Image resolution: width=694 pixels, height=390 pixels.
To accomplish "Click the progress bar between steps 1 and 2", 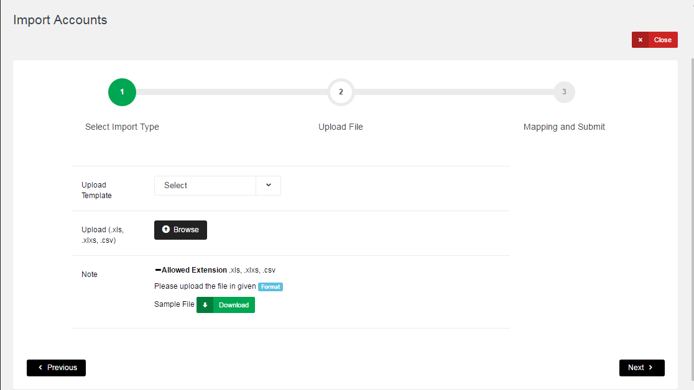I will coord(231,92).
